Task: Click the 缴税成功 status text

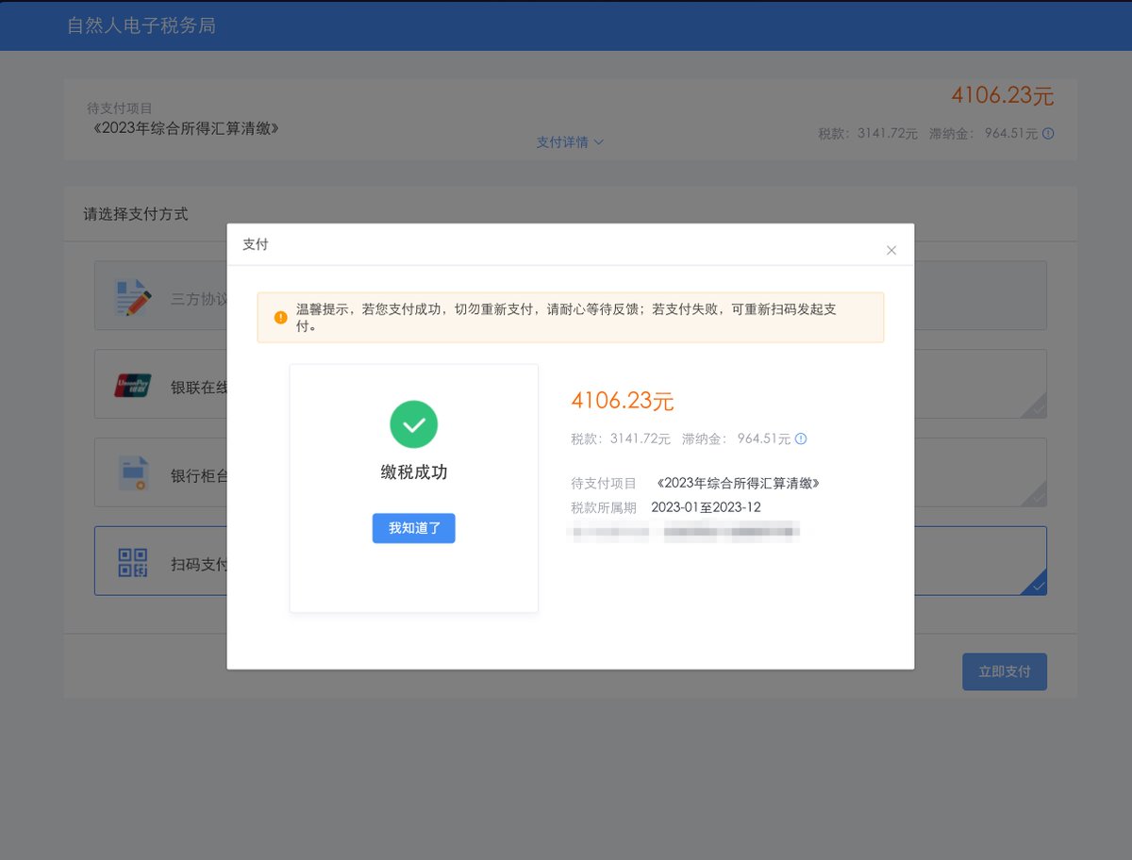Action: click(413, 472)
